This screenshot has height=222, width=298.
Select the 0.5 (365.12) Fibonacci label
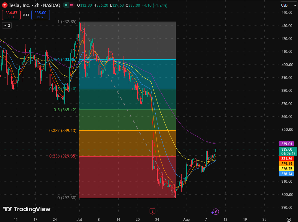[x=65, y=110]
